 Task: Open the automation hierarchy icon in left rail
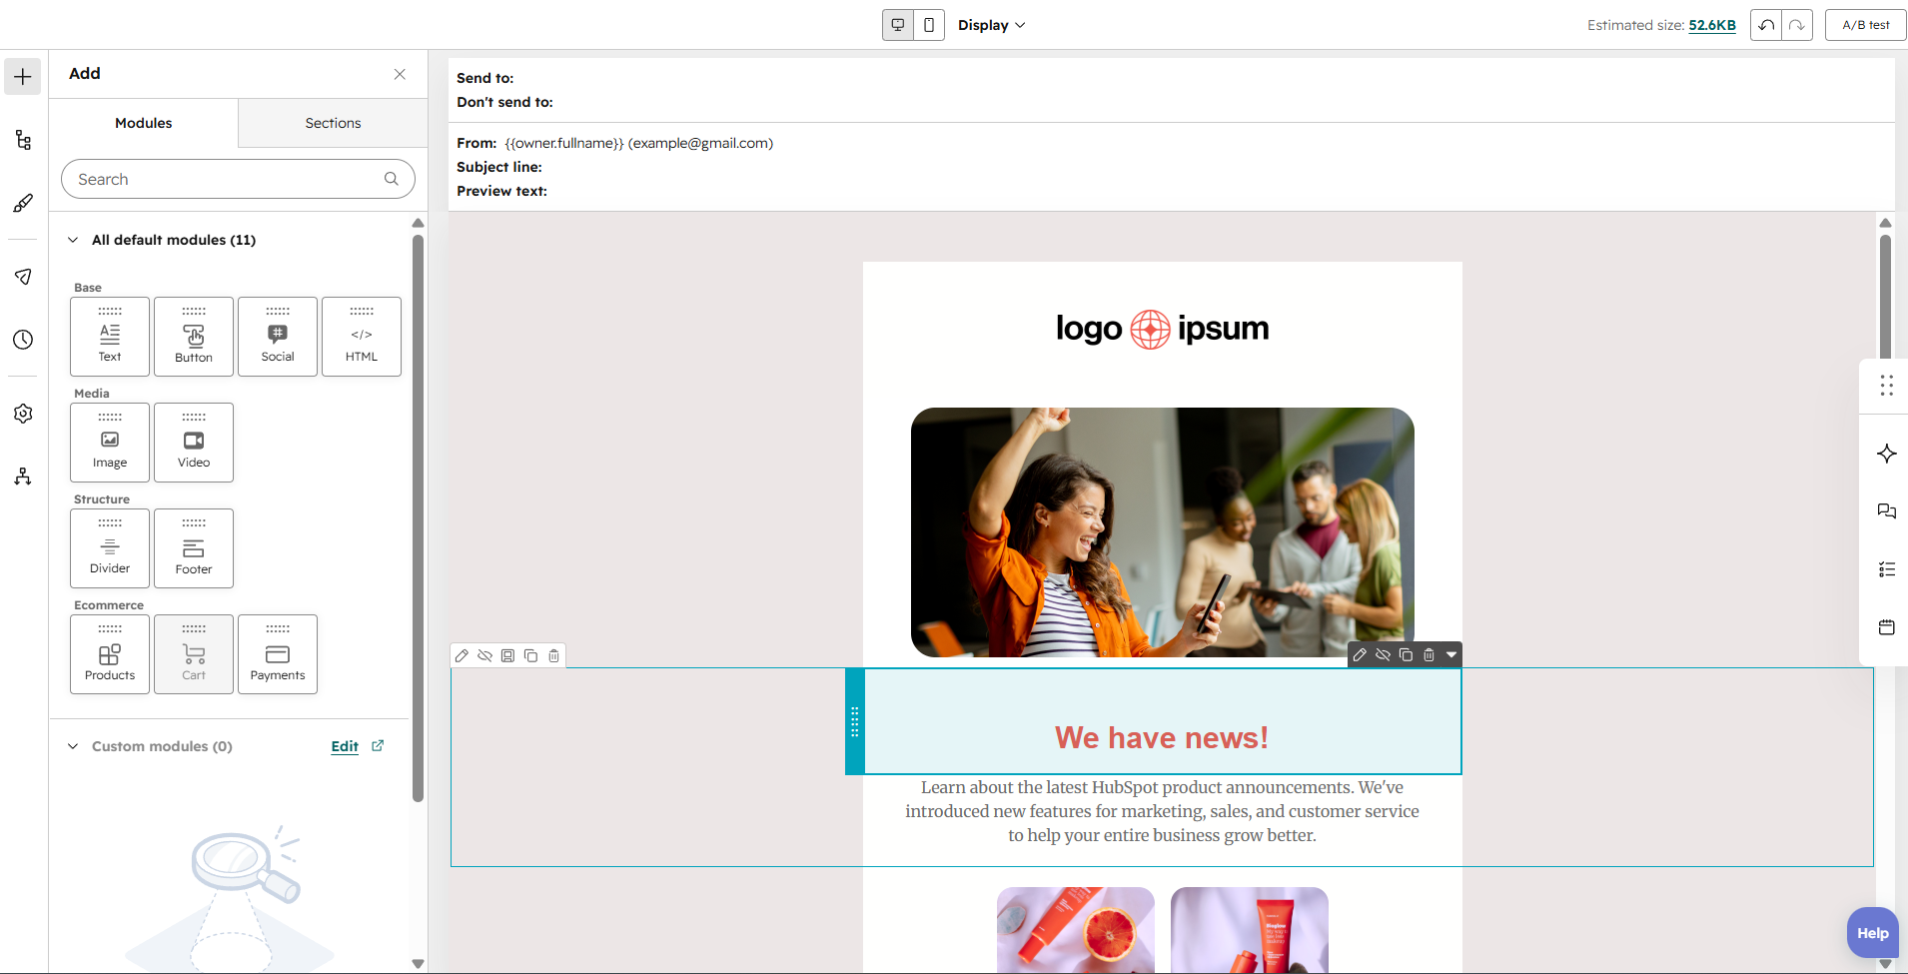(23, 477)
